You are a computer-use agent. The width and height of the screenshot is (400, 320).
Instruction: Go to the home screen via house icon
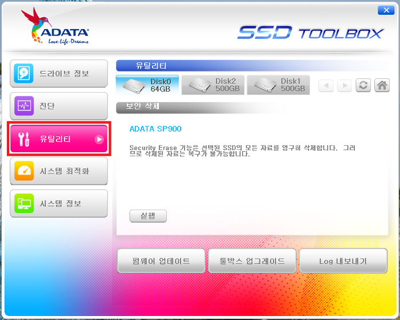click(382, 85)
